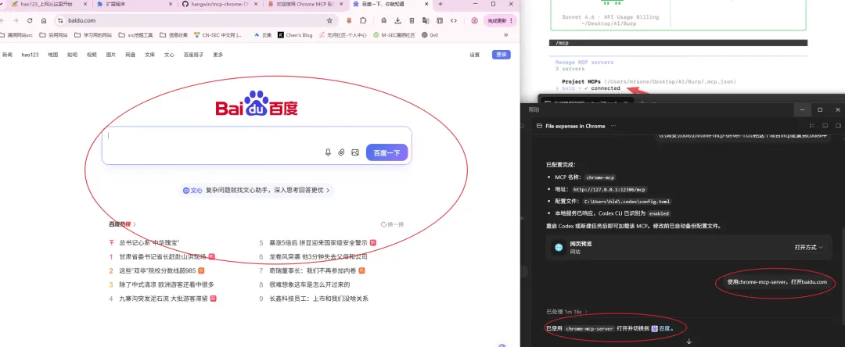Click the 新闻 link on Baidu
The image size is (845, 347).
7,55
